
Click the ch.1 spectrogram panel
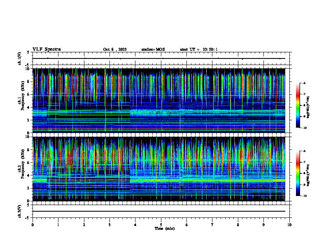click(x=159, y=100)
